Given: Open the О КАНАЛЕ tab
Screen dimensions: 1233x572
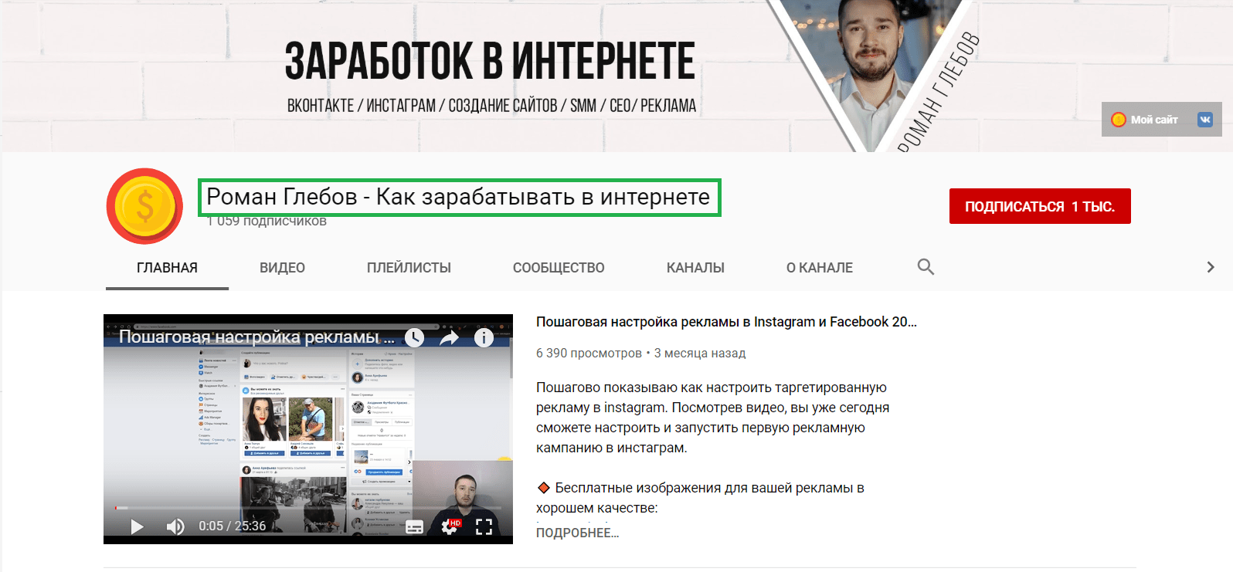Looking at the screenshot, I should tap(820, 268).
